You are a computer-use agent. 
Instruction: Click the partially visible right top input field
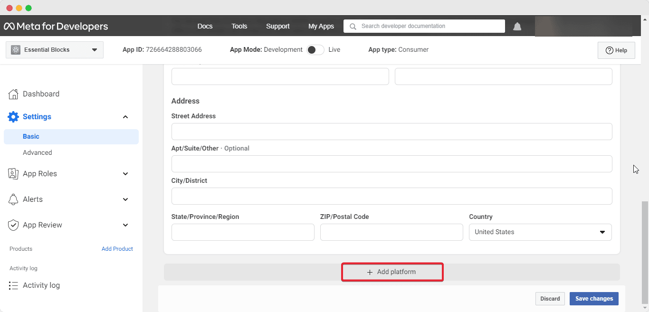coord(503,76)
